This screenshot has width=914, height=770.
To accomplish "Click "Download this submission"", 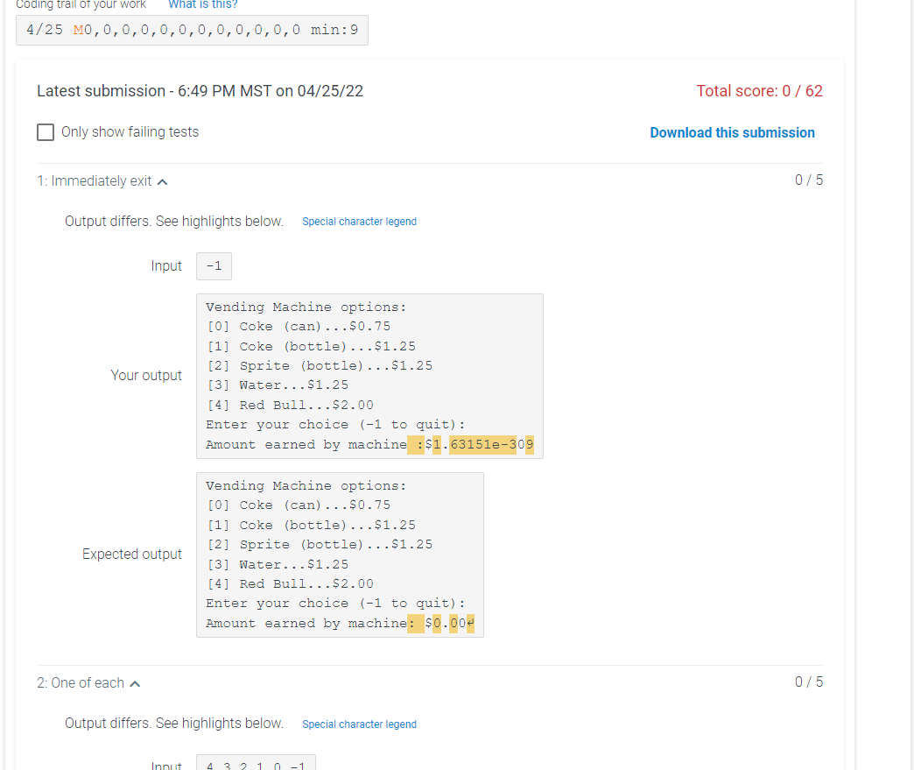I will (732, 132).
